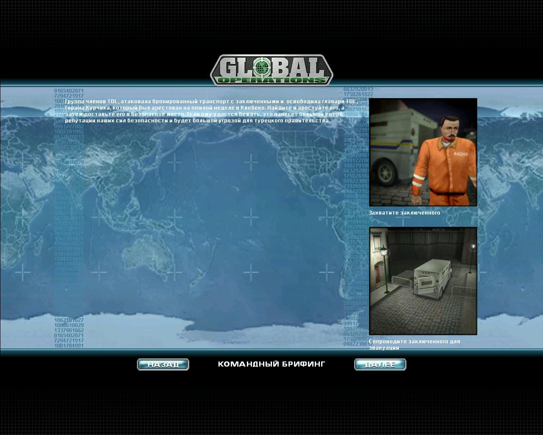Select the orange-jumpsuit prisoner thumbnail
Screen dimensions: 543x435
tap(423, 152)
